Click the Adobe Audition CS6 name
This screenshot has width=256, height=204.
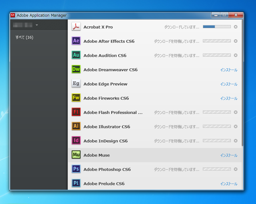[105, 55]
